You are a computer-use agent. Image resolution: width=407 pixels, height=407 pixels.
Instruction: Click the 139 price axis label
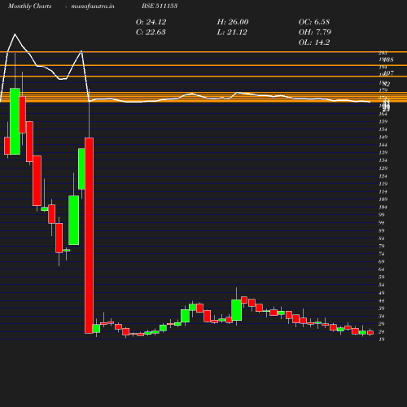pos(383,153)
